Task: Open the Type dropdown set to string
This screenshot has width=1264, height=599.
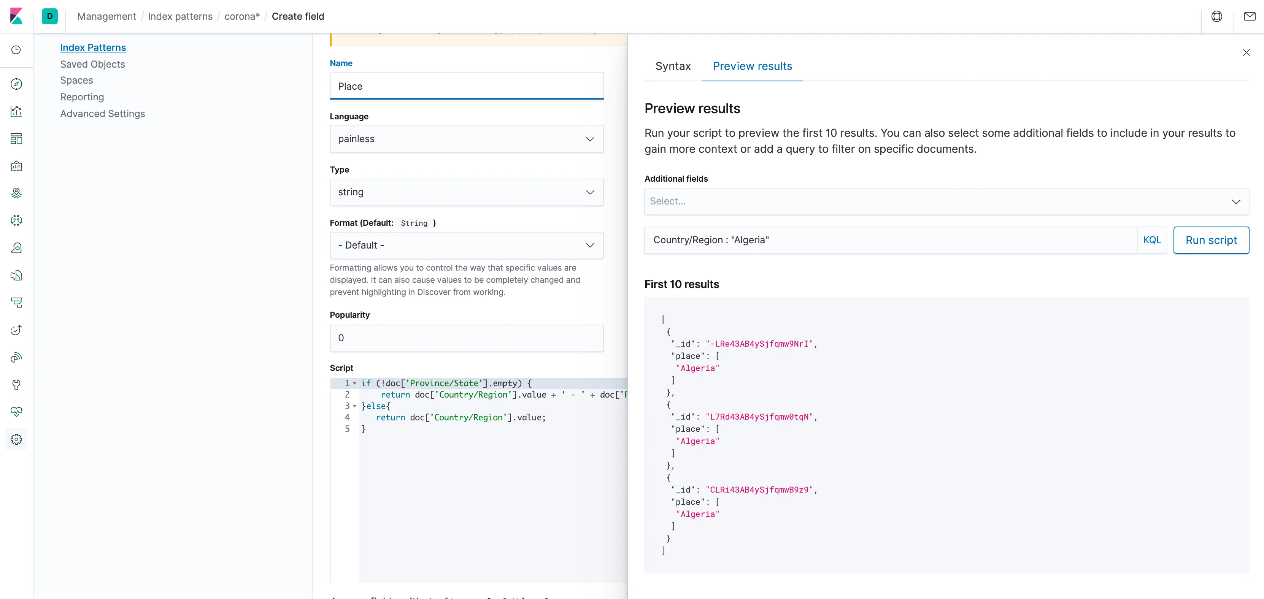Action: pyautogui.click(x=466, y=192)
